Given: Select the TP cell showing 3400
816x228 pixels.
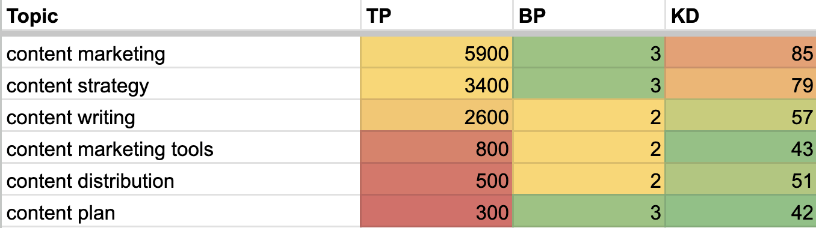Looking at the screenshot, I should [436, 86].
